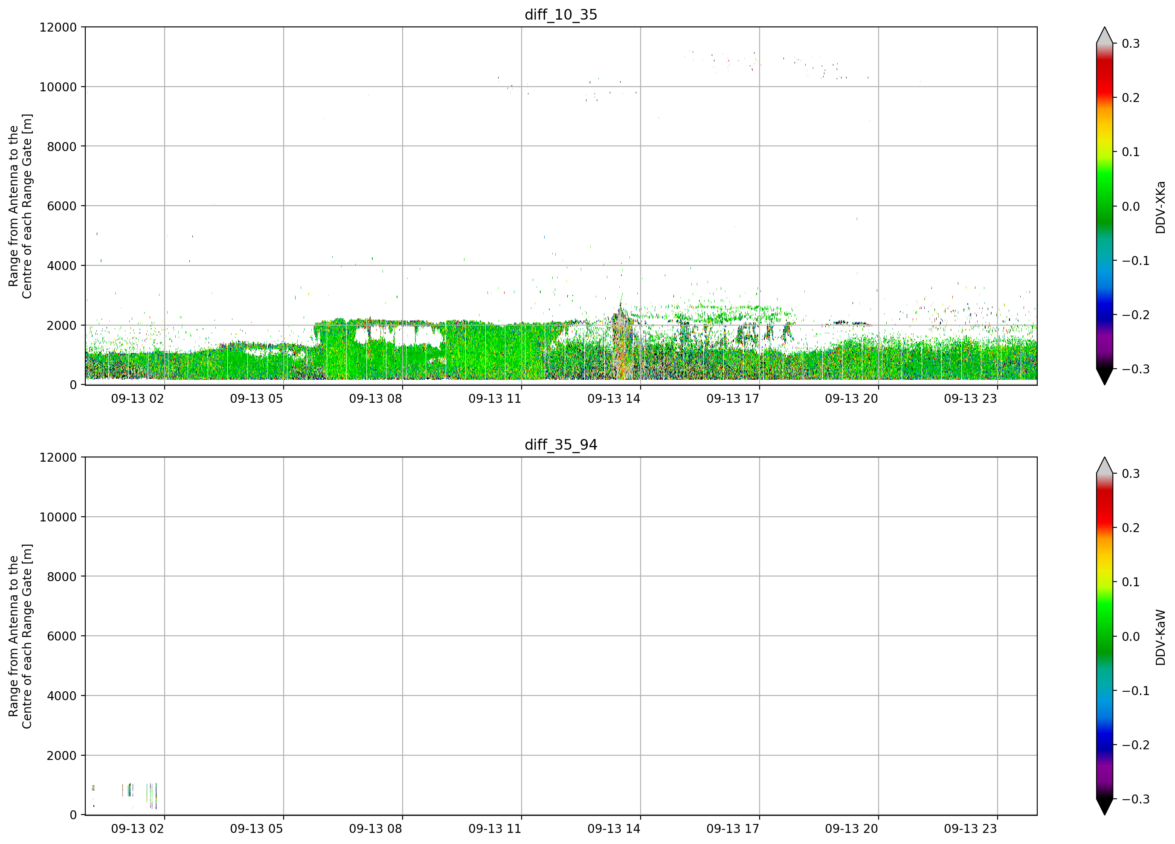Click the 12000 y-axis label on upper plot
The width and height of the screenshot is (1175, 844).
tap(58, 27)
